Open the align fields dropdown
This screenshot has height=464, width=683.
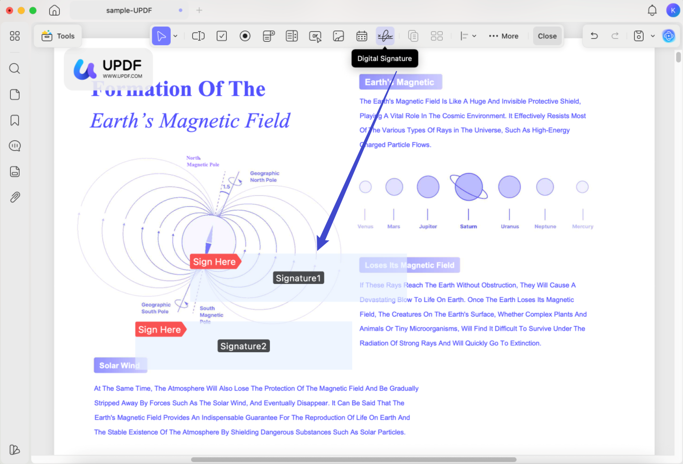click(468, 36)
